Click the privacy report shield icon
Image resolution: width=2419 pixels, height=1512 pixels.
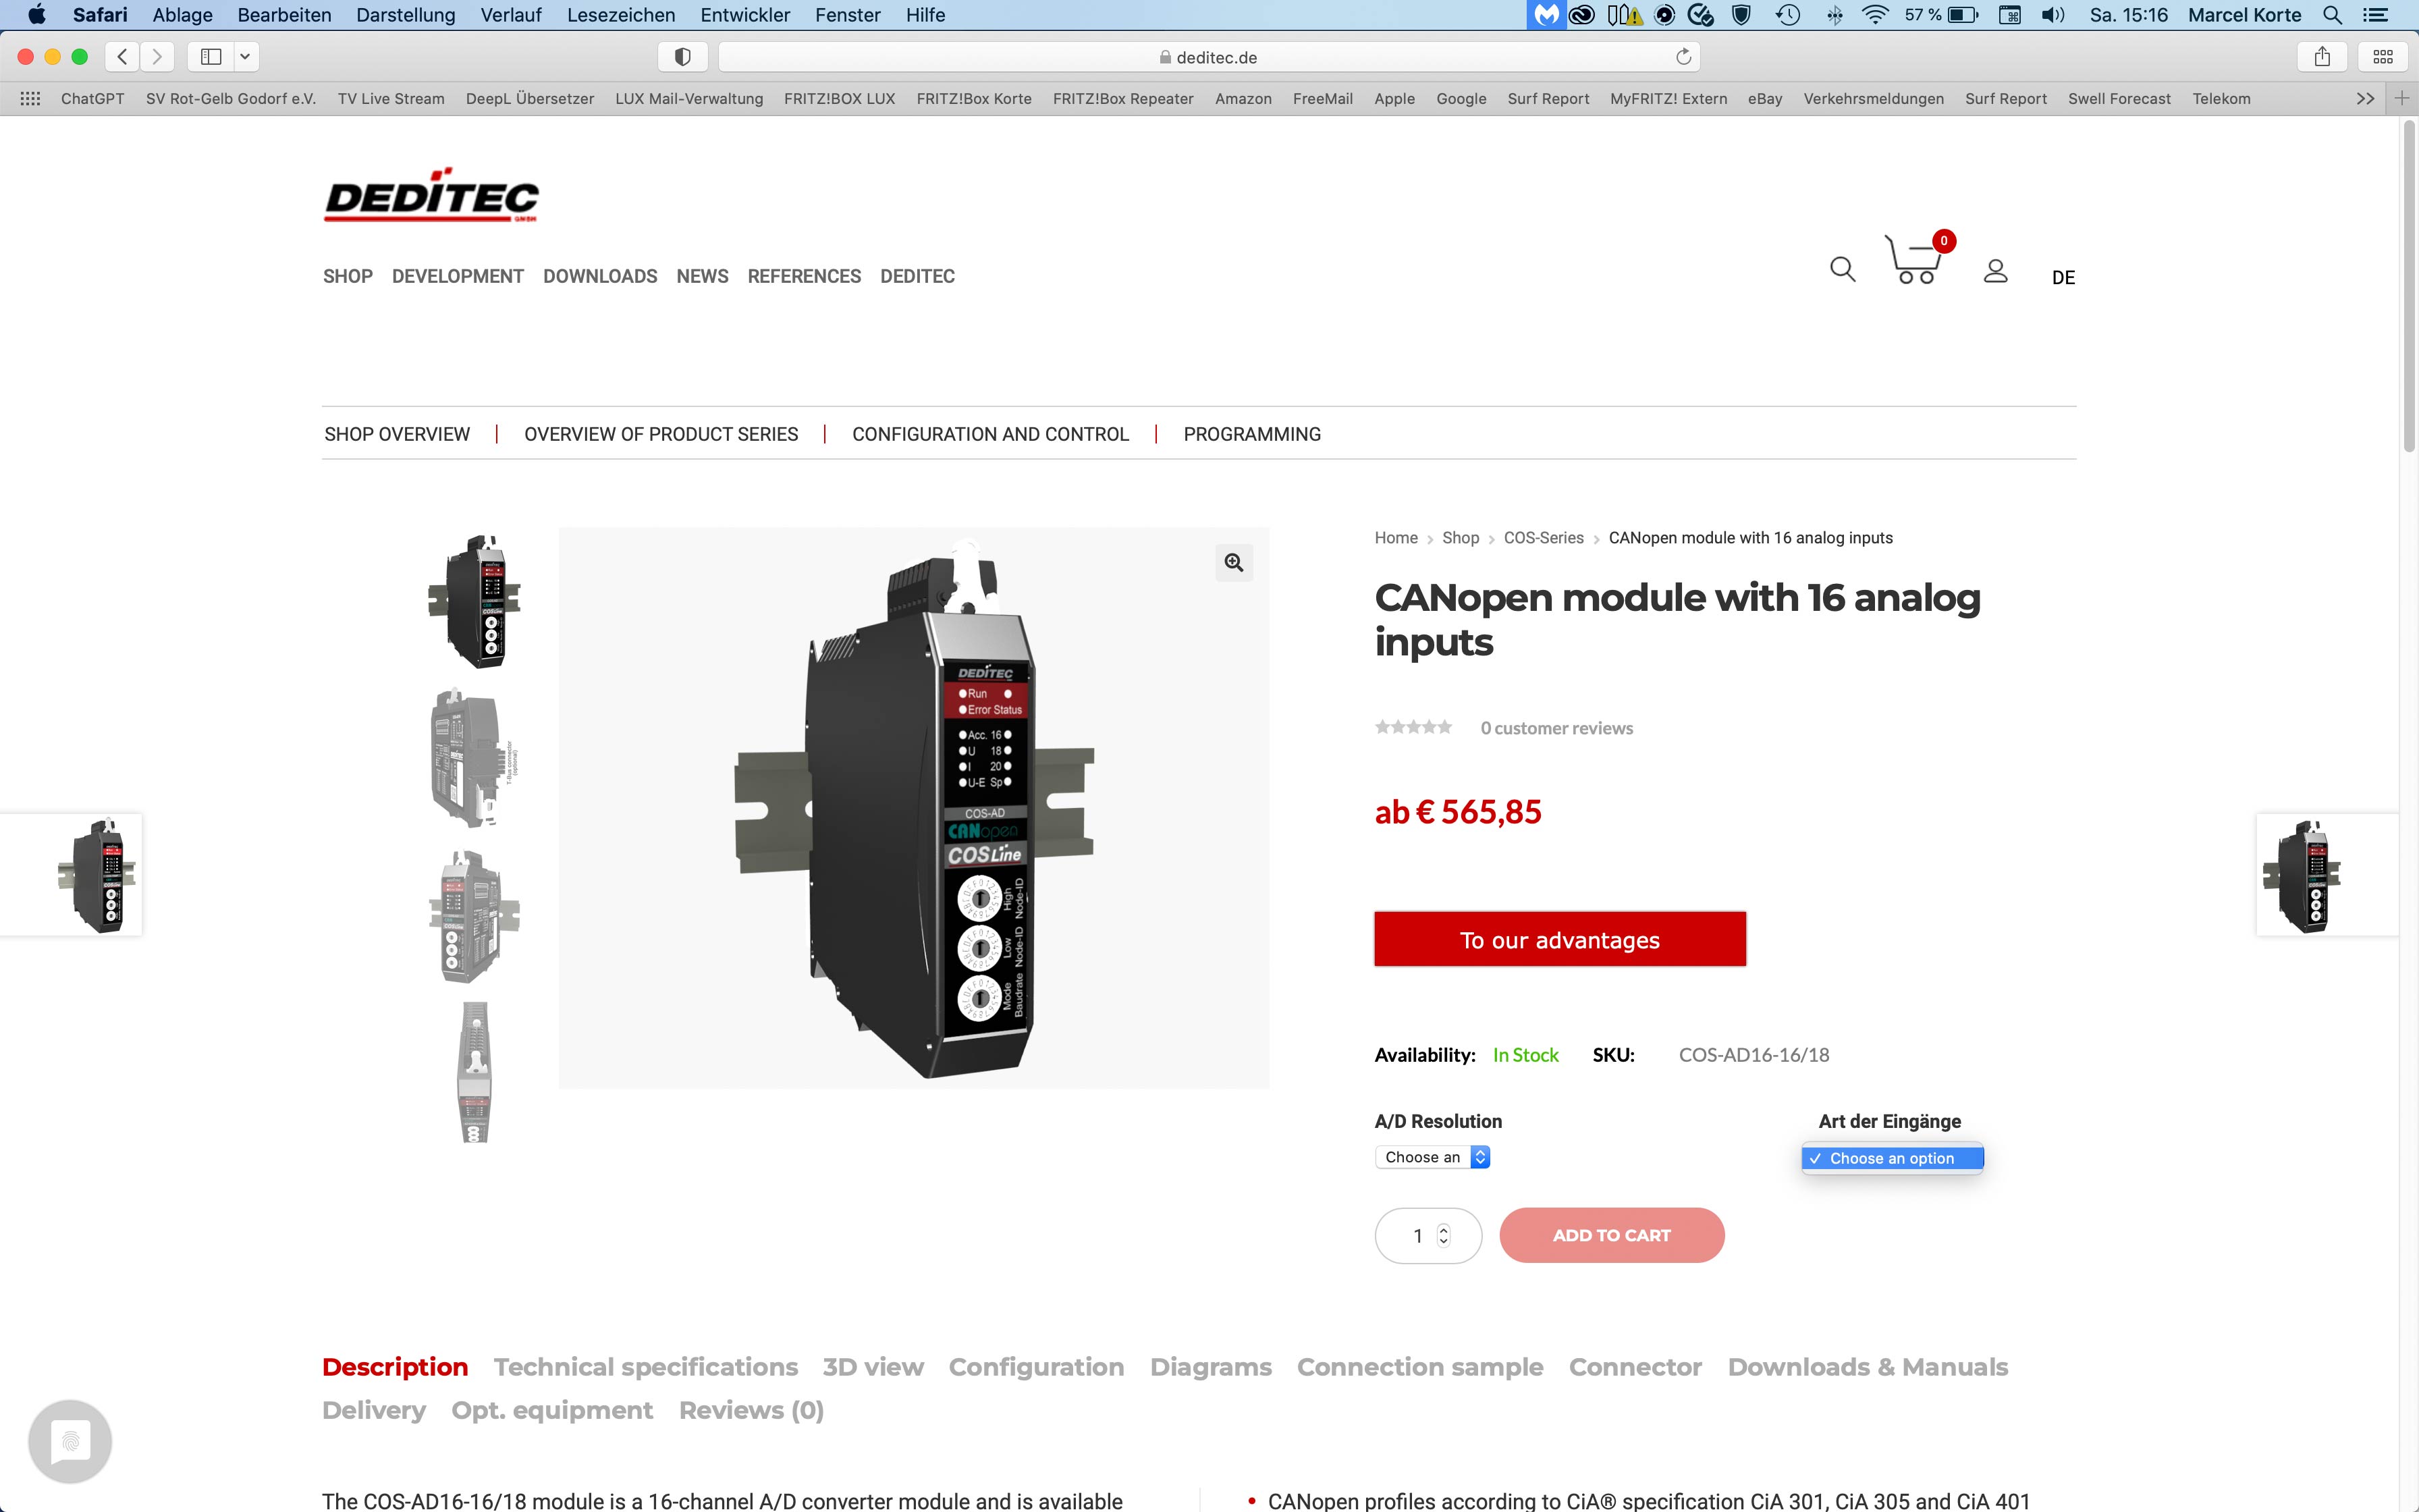683,57
